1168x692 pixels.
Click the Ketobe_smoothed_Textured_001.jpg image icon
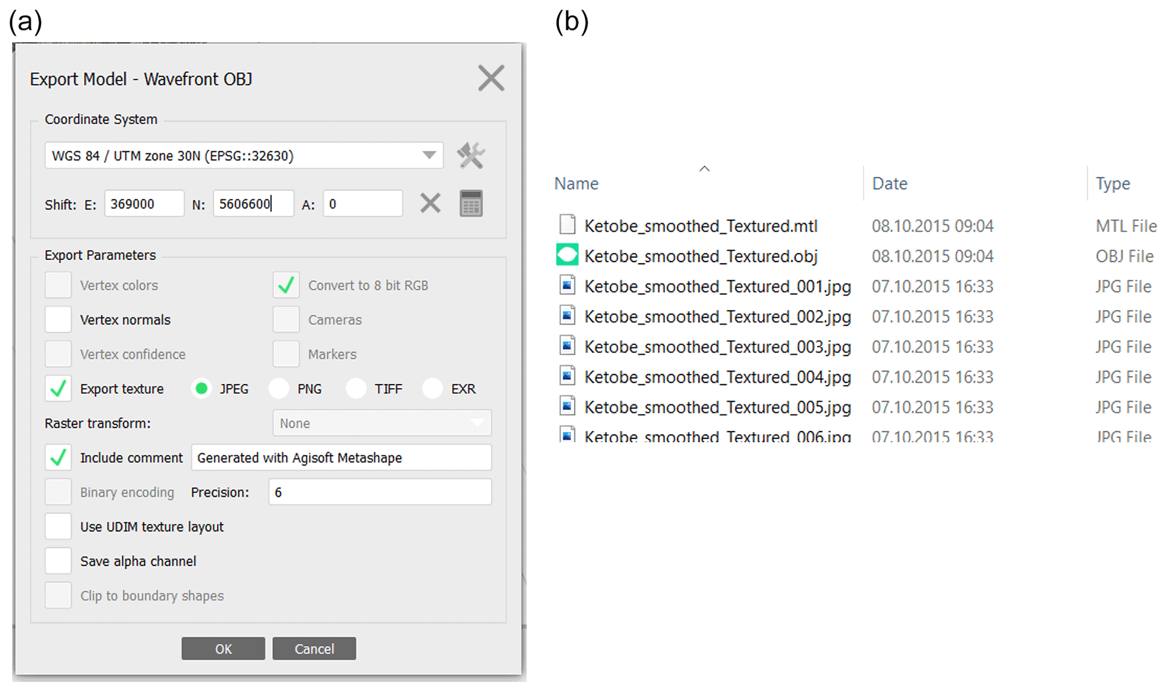pyautogui.click(x=567, y=285)
